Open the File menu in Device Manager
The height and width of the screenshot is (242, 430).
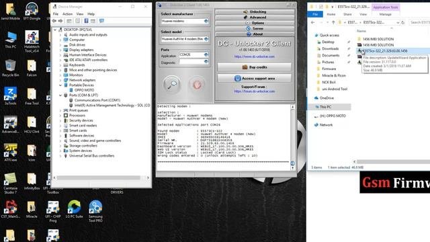pyautogui.click(x=56, y=14)
